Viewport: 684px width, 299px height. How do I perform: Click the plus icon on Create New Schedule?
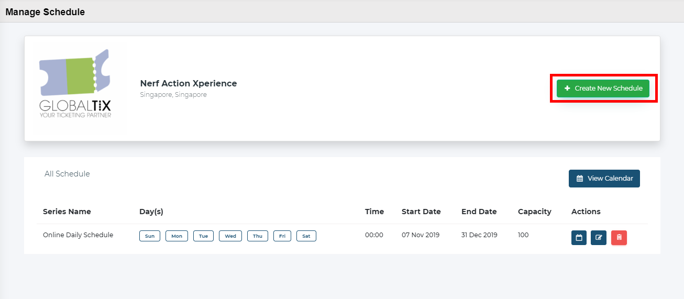(x=567, y=88)
